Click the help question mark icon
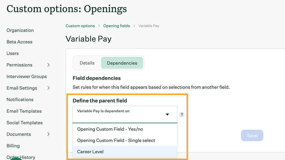This screenshot has width=285, height=160. tap(182, 115)
